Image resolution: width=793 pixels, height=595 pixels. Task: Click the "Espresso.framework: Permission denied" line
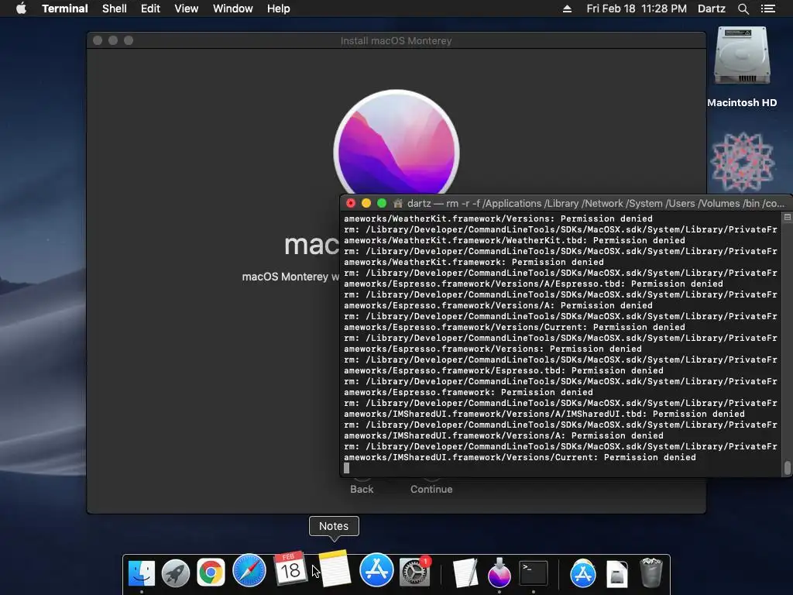tap(469, 392)
